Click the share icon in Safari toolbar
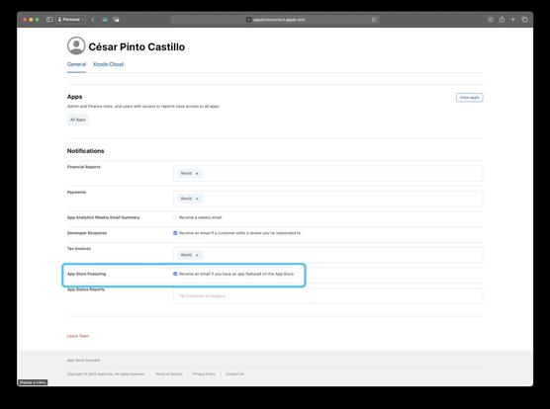This screenshot has height=409, width=550. click(x=502, y=20)
